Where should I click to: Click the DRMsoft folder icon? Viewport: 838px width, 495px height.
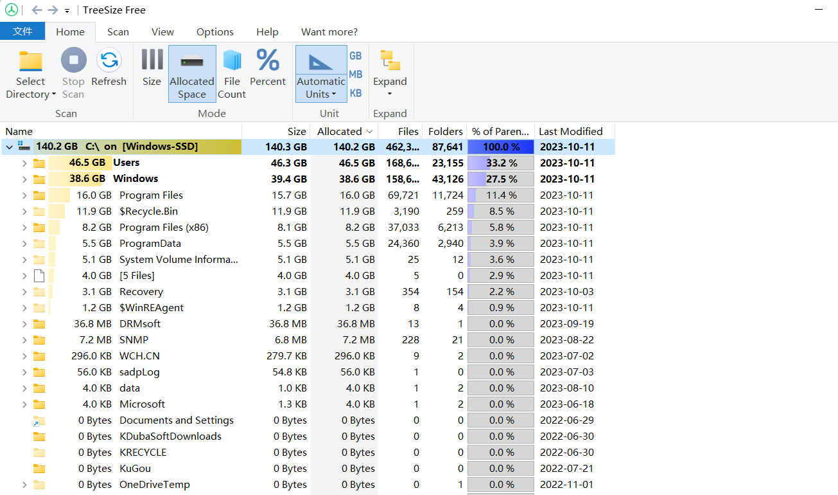(39, 324)
